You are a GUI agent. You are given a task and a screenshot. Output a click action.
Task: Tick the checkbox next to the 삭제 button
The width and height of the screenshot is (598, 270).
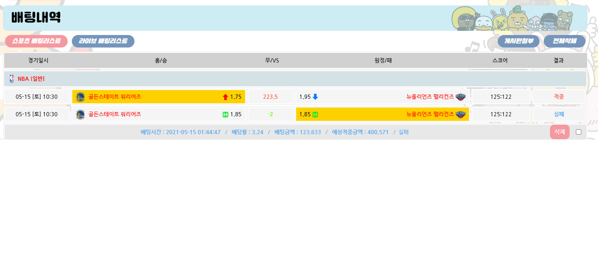578,132
